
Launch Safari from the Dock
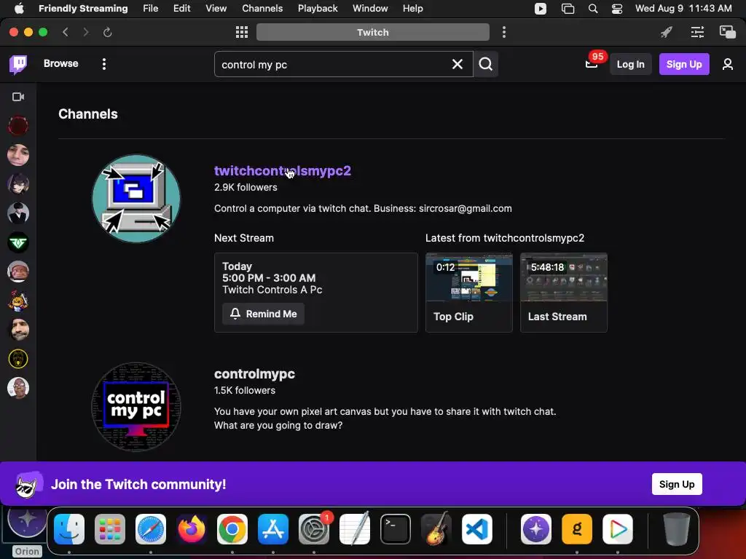151,529
